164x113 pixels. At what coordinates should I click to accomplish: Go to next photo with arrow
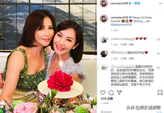pos(92,57)
